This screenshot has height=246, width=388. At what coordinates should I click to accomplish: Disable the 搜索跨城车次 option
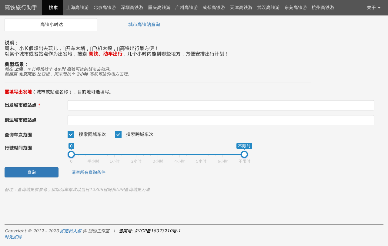tap(118, 134)
